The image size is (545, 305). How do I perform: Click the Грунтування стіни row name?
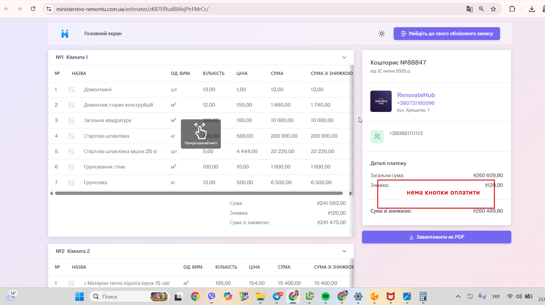click(x=104, y=167)
